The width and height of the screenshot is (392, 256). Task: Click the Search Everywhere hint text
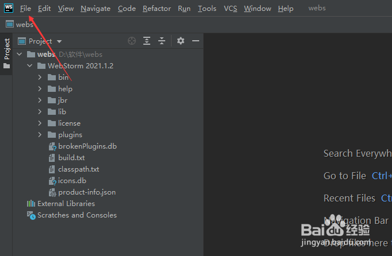click(x=357, y=154)
